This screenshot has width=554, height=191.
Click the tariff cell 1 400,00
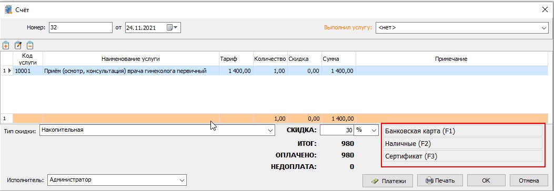[x=236, y=71]
